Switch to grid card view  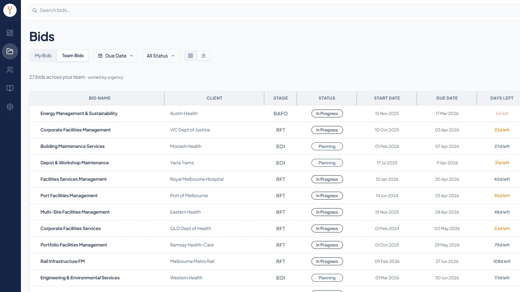[191, 56]
